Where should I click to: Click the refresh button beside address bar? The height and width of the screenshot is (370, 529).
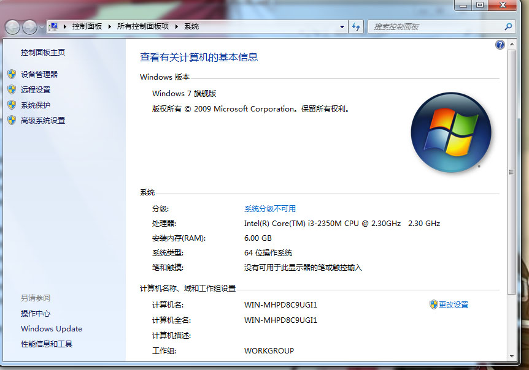[x=356, y=27]
